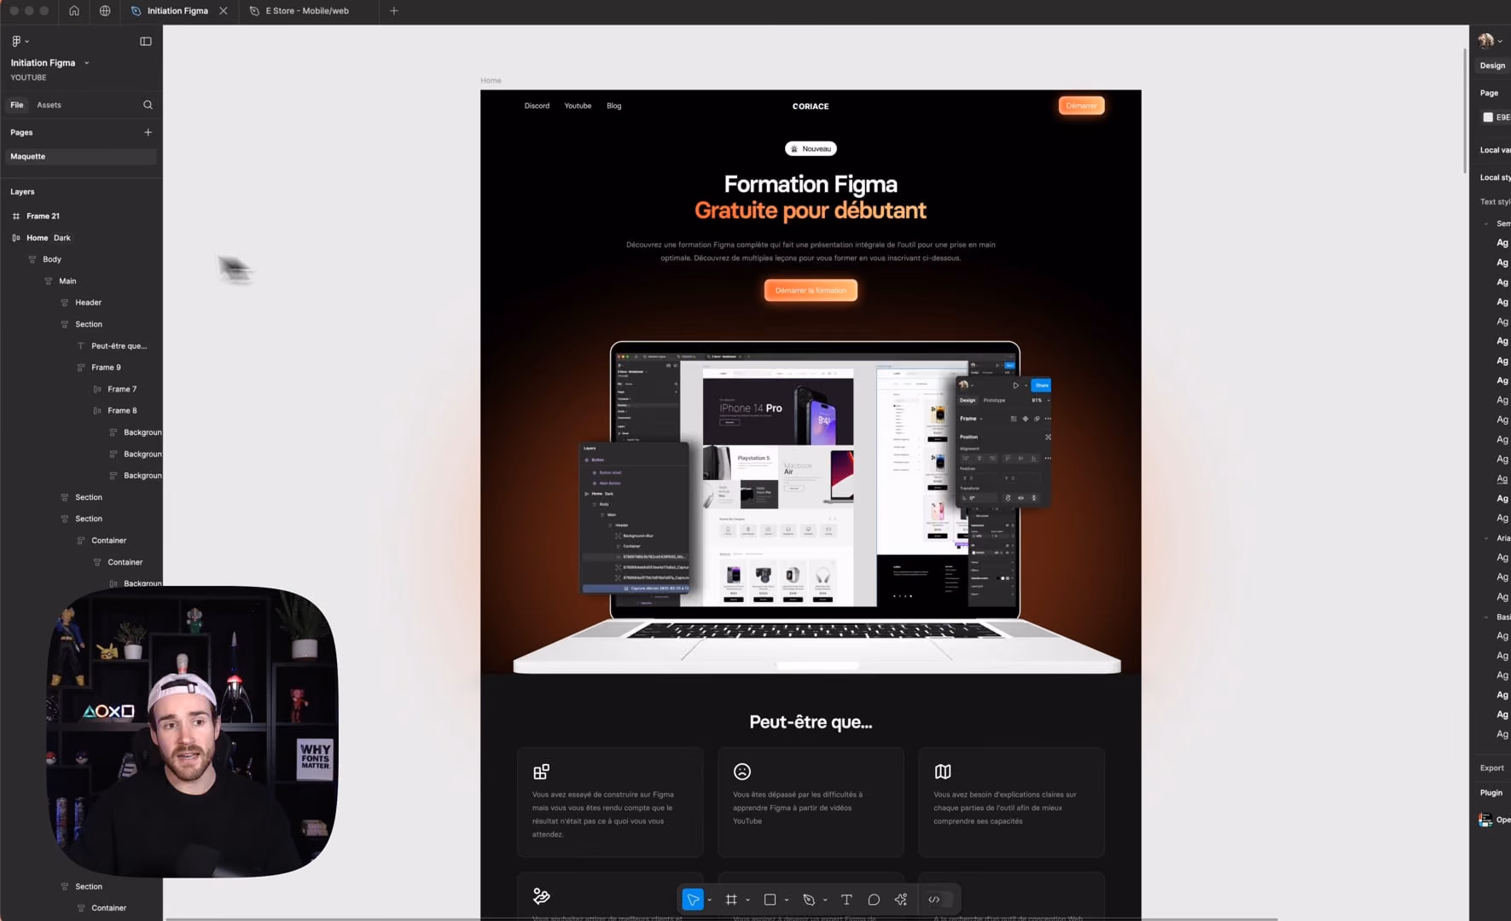Click the Nouveau badge
This screenshot has width=1511, height=921.
coord(811,149)
